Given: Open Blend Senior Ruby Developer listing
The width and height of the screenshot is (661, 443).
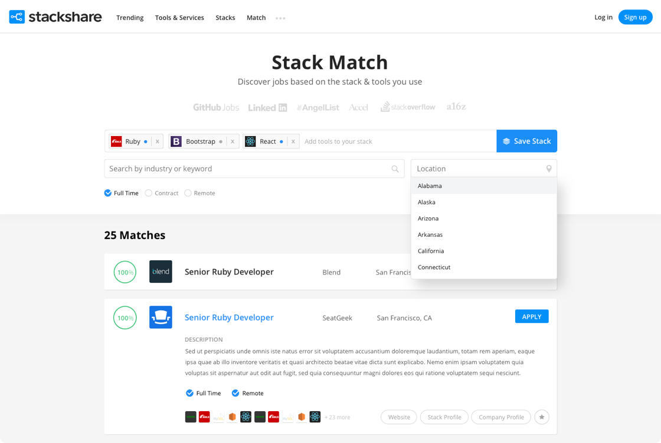Looking at the screenshot, I should point(229,272).
